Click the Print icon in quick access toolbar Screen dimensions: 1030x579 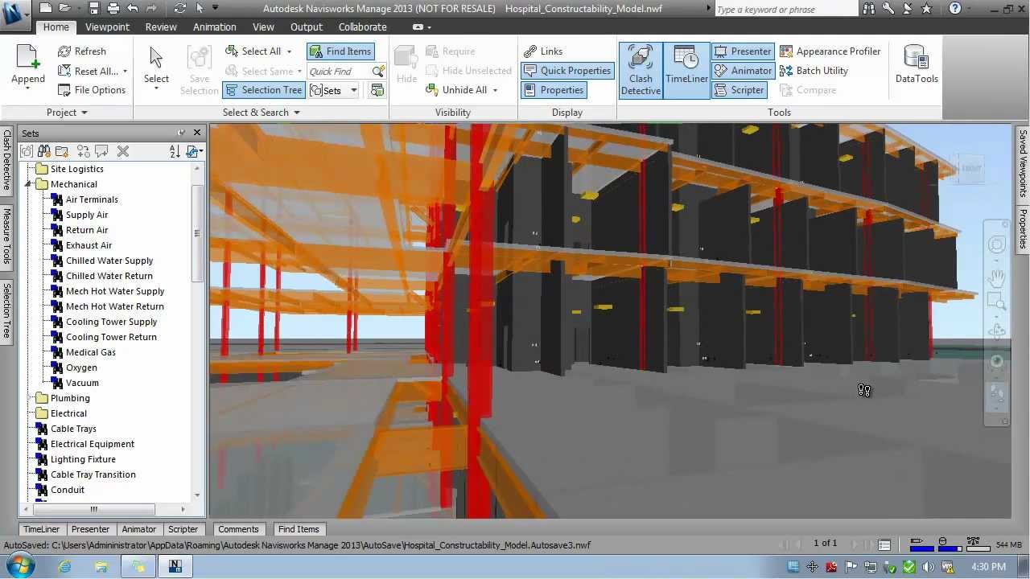[x=113, y=9]
